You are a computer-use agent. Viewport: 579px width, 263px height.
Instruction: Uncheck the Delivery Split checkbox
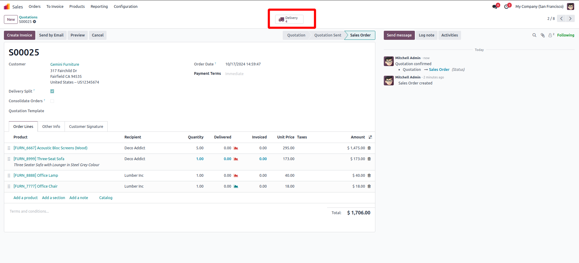tap(52, 91)
